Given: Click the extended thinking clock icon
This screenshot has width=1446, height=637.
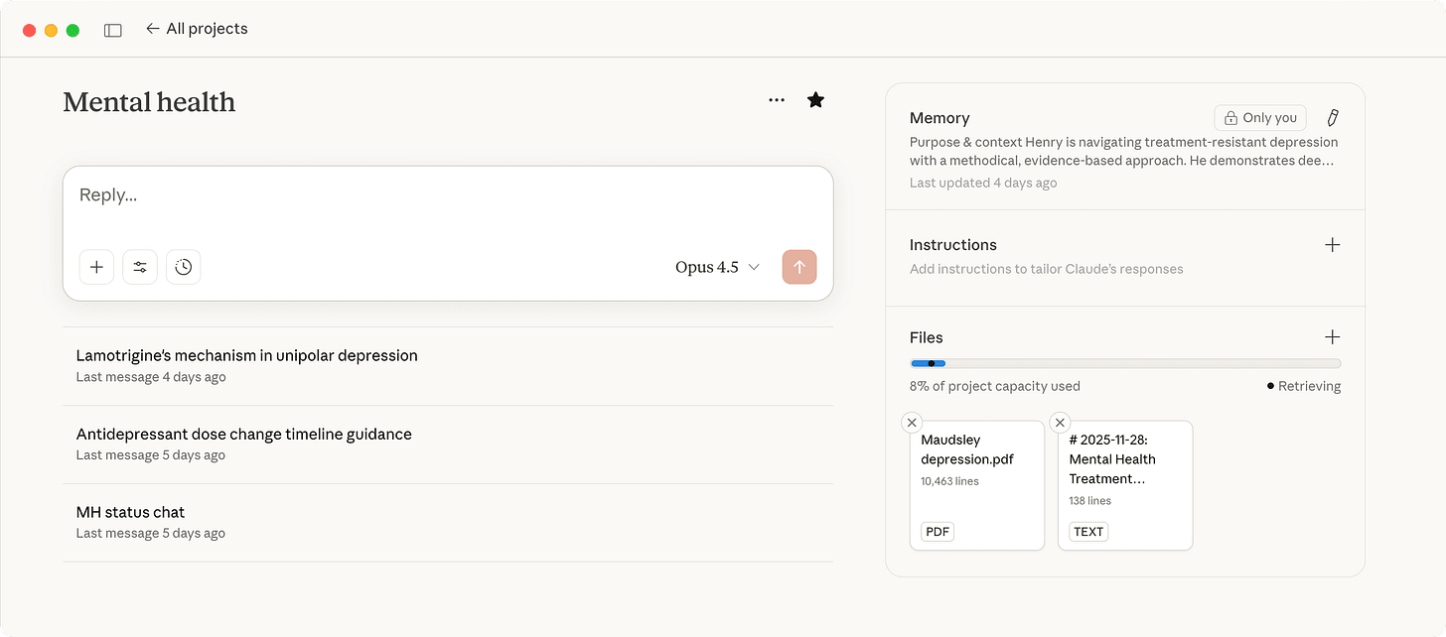Looking at the screenshot, I should click(184, 267).
